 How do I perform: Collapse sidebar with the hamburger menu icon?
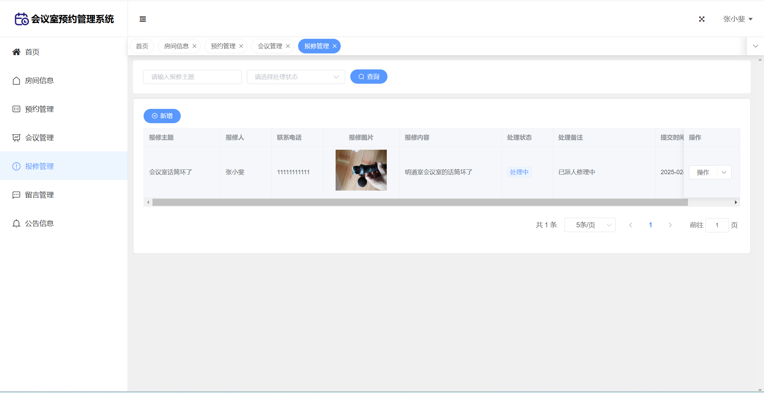click(x=143, y=19)
